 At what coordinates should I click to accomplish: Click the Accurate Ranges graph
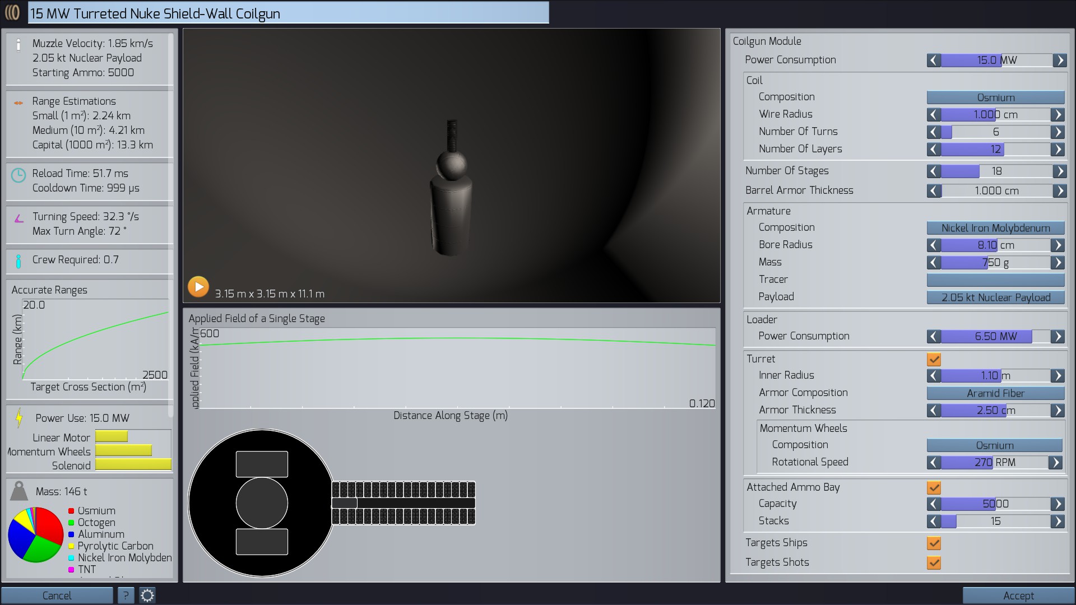(95, 339)
